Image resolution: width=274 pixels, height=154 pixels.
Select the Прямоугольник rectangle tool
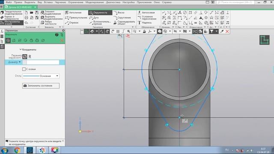click(x=76, y=18)
